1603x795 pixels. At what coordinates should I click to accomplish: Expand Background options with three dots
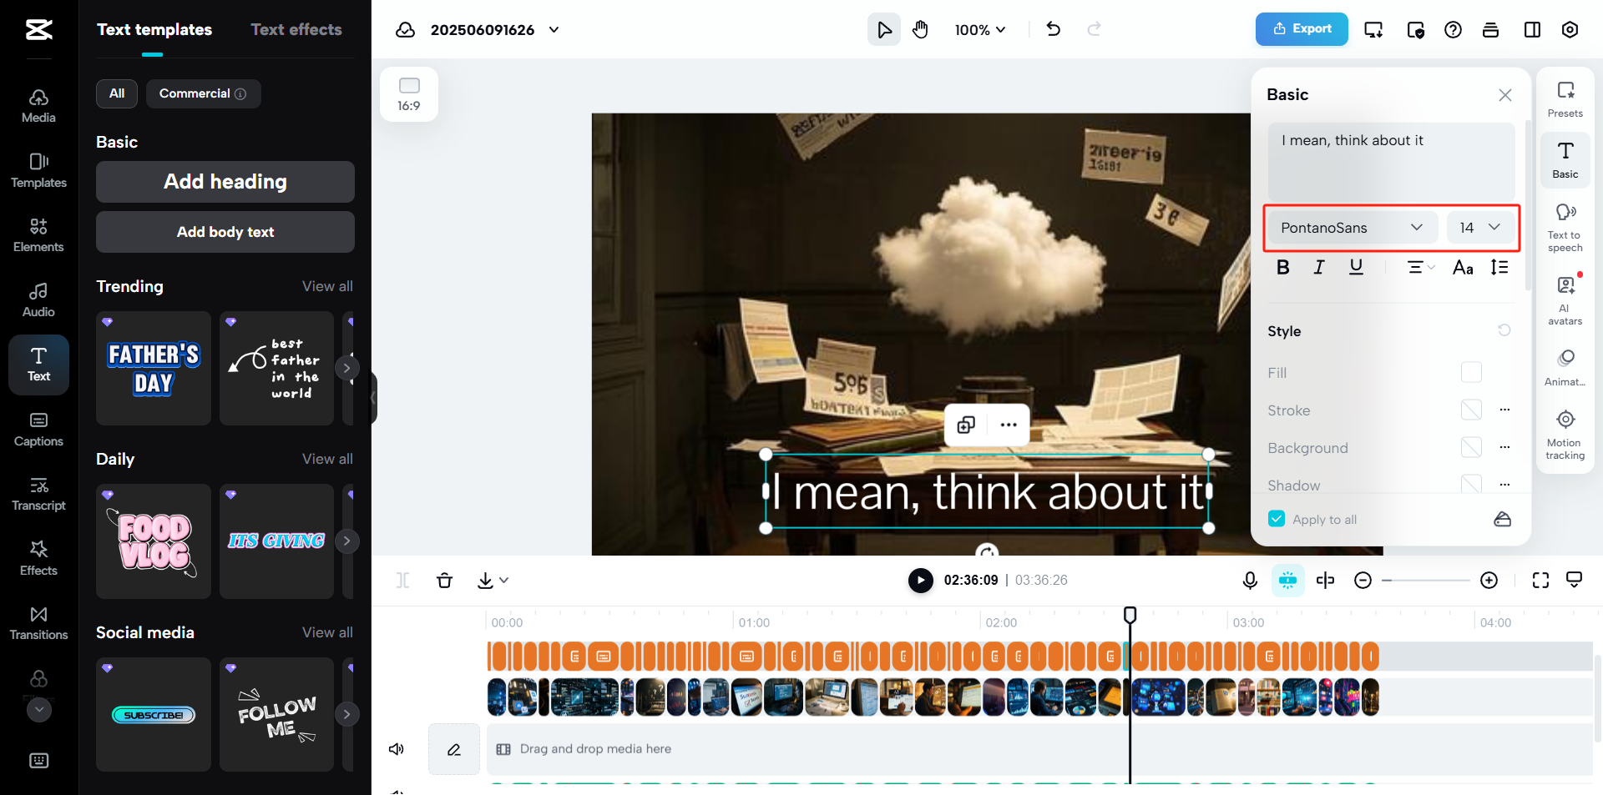tap(1504, 447)
